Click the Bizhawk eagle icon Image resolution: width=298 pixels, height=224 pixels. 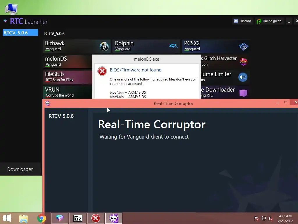(x=104, y=46)
